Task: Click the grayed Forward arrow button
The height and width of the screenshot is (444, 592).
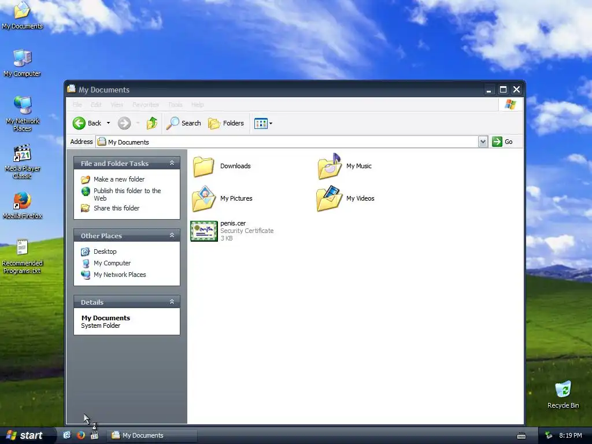Action: click(x=124, y=123)
